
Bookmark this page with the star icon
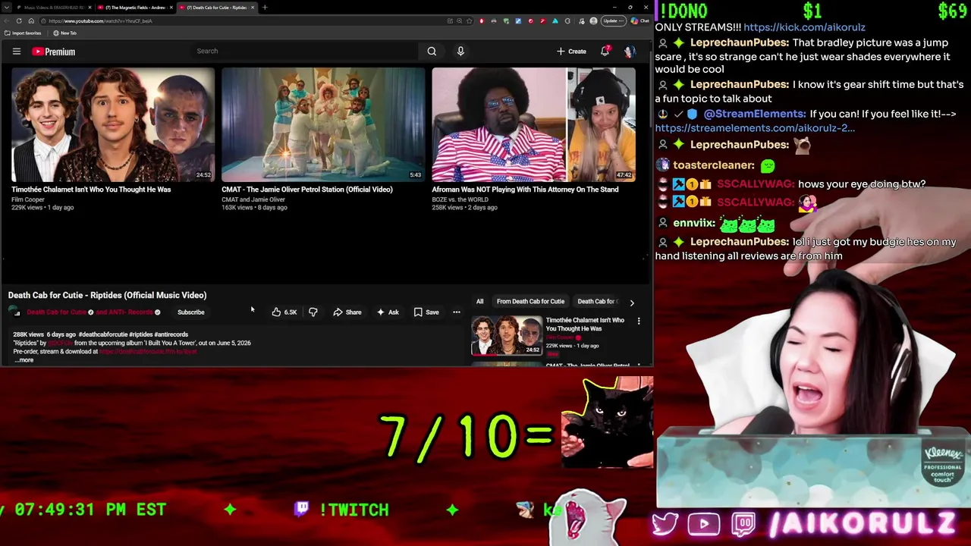pyautogui.click(x=469, y=20)
